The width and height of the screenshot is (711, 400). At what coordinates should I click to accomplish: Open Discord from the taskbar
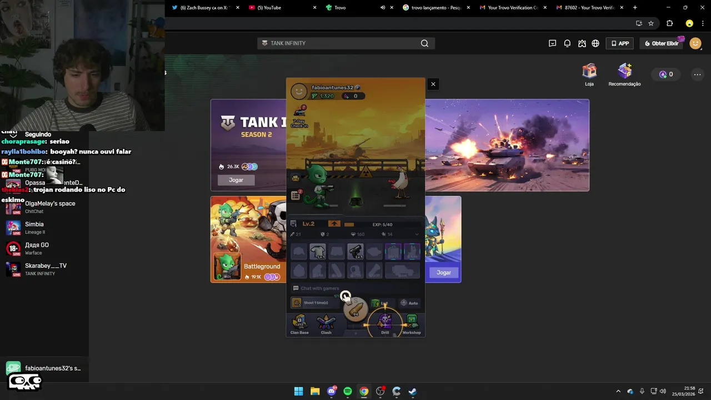(x=332, y=391)
